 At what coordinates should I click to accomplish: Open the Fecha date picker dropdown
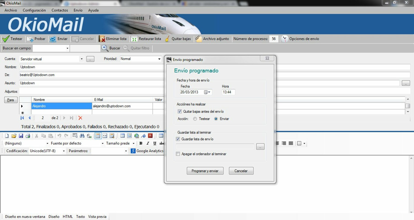click(208, 92)
